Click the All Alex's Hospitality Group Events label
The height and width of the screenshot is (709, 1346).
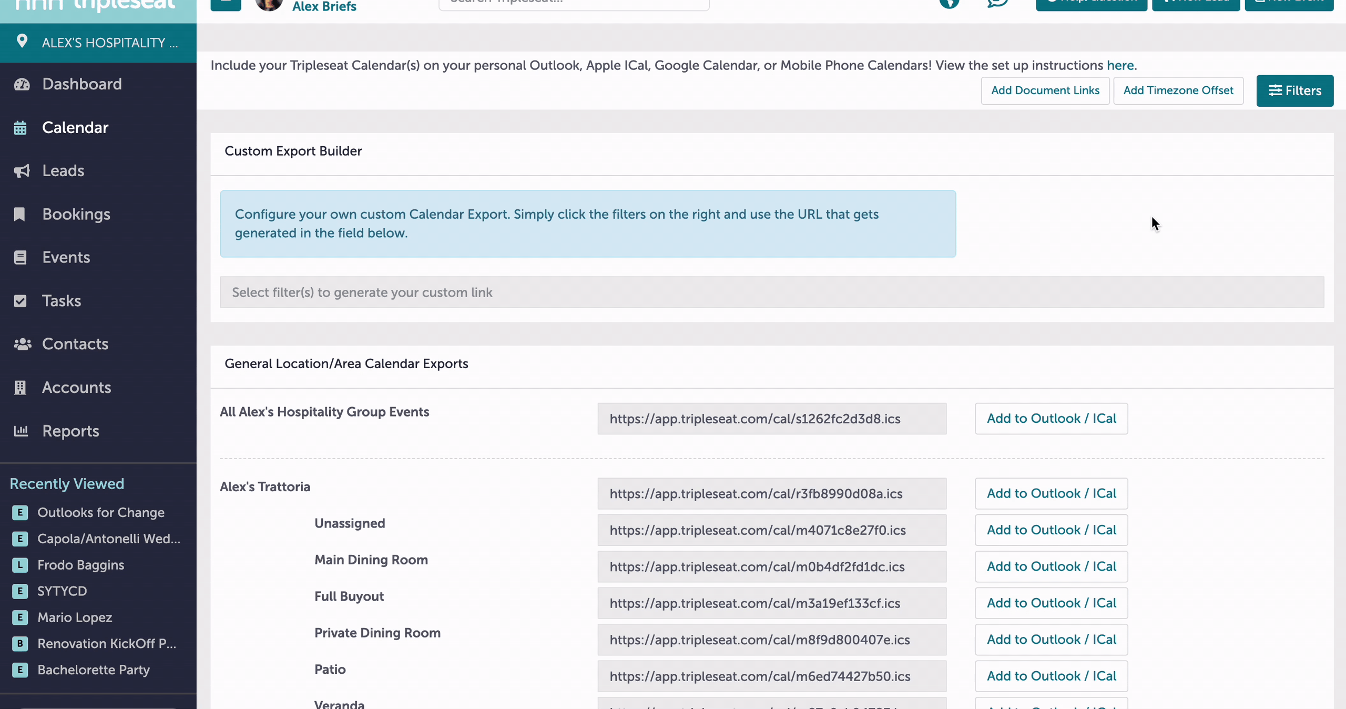coord(324,412)
